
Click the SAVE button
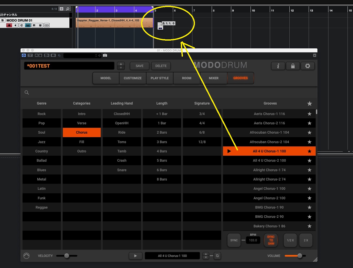click(x=140, y=66)
